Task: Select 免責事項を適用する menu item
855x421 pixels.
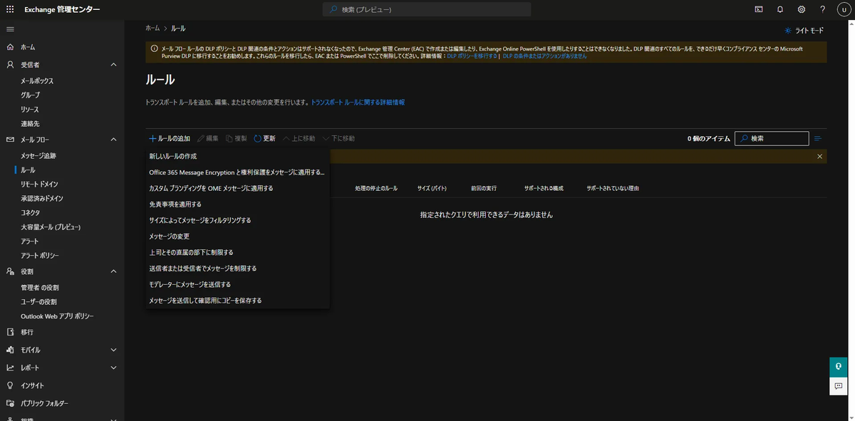Action: click(x=237, y=204)
